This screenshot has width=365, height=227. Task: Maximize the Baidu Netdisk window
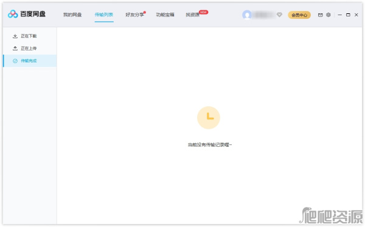(x=348, y=15)
